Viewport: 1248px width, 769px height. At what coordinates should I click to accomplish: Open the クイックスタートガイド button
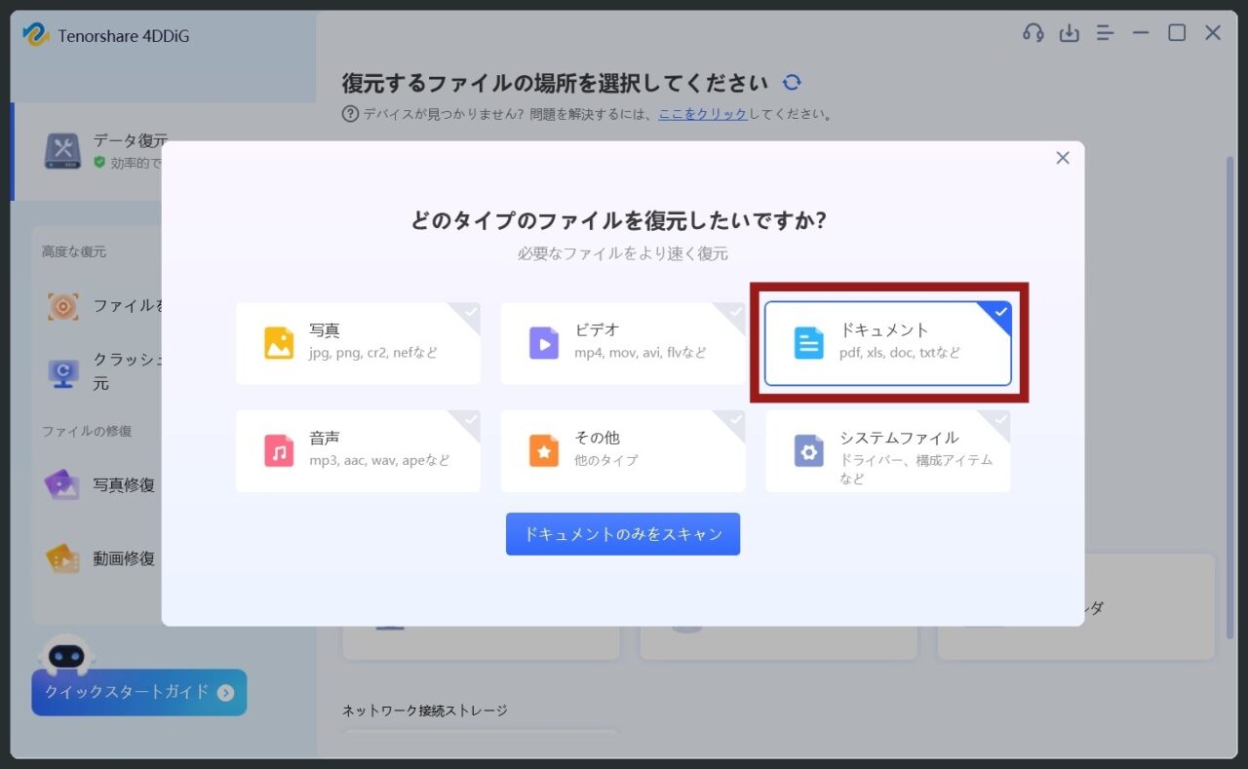139,692
